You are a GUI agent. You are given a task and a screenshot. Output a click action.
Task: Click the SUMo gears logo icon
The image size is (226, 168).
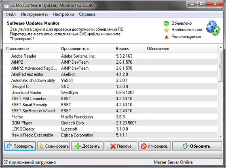coord(213,28)
